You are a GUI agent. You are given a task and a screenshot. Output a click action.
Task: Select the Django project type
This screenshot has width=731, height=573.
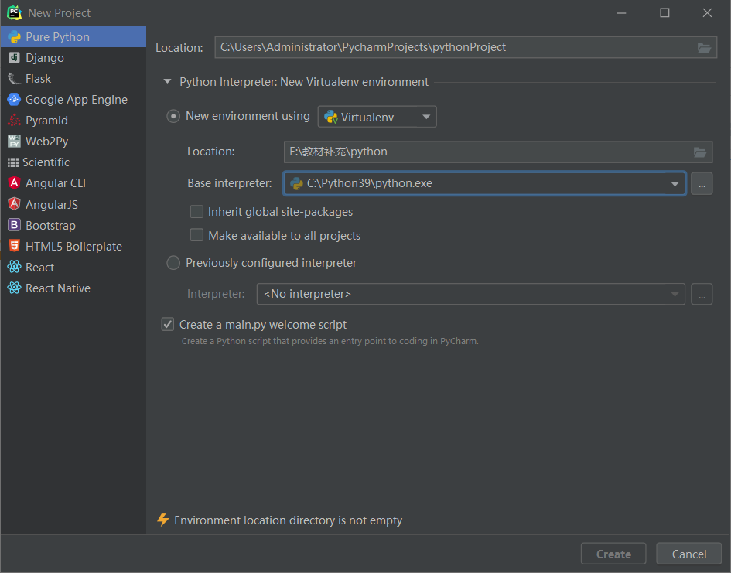click(x=73, y=58)
